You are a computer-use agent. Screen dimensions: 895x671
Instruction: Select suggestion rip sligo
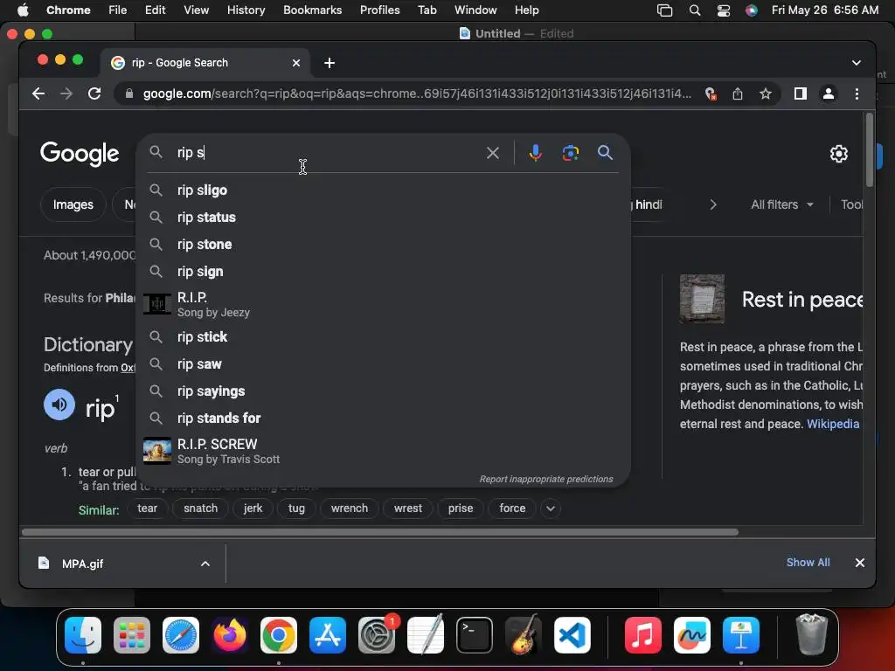pos(383,190)
